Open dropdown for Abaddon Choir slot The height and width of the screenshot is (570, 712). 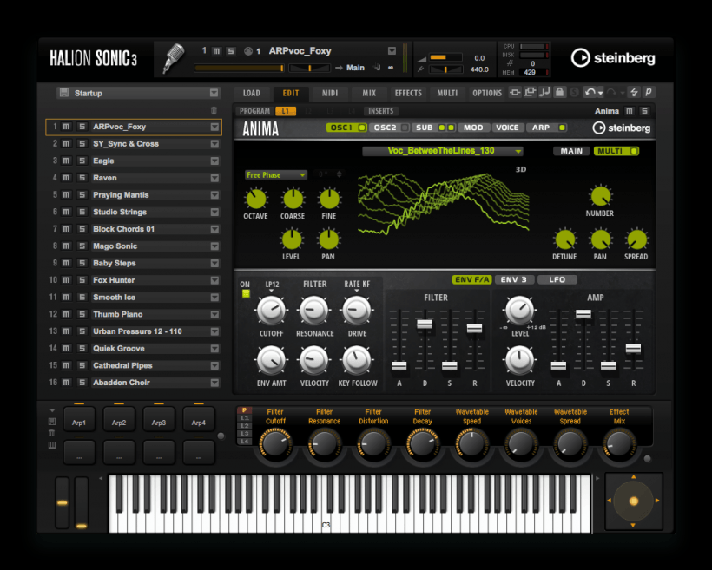(x=214, y=383)
